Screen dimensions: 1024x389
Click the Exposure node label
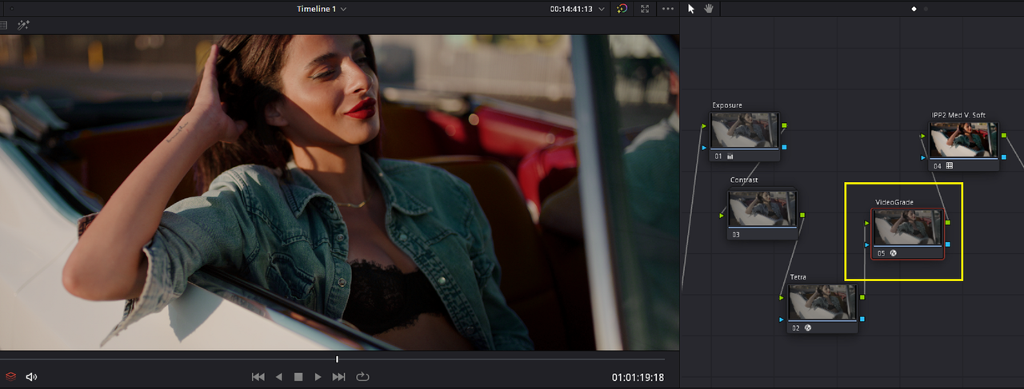pyautogui.click(x=727, y=105)
